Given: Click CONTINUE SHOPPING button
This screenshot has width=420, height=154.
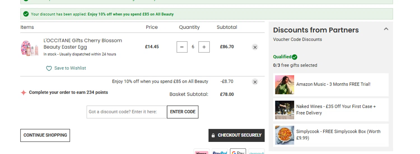Looking at the screenshot, I should pyautogui.click(x=45, y=135).
